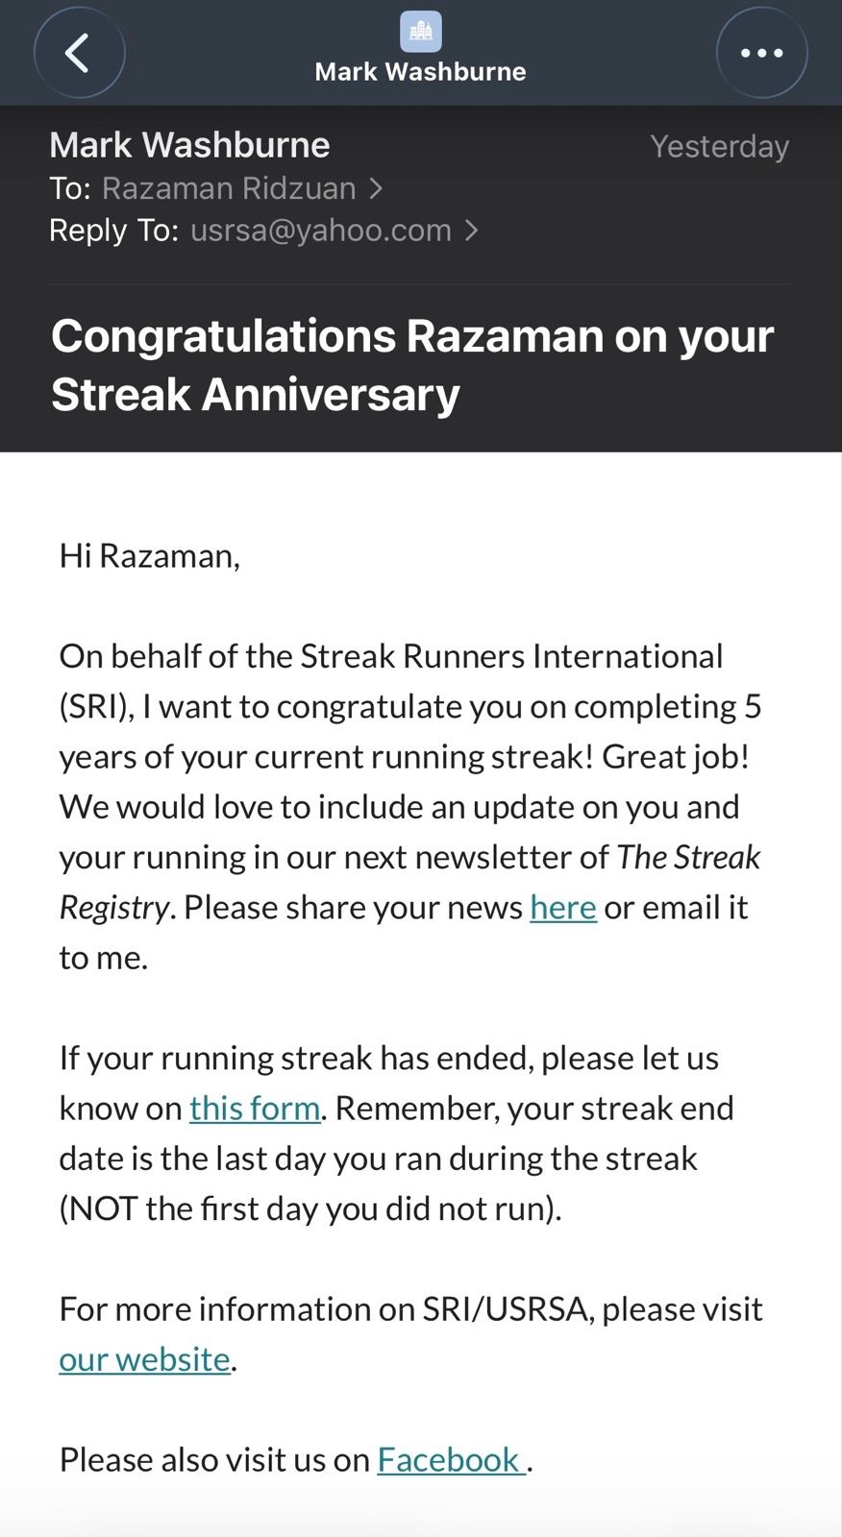Open the "here" link to share news
This screenshot has height=1537, width=842.
563,907
